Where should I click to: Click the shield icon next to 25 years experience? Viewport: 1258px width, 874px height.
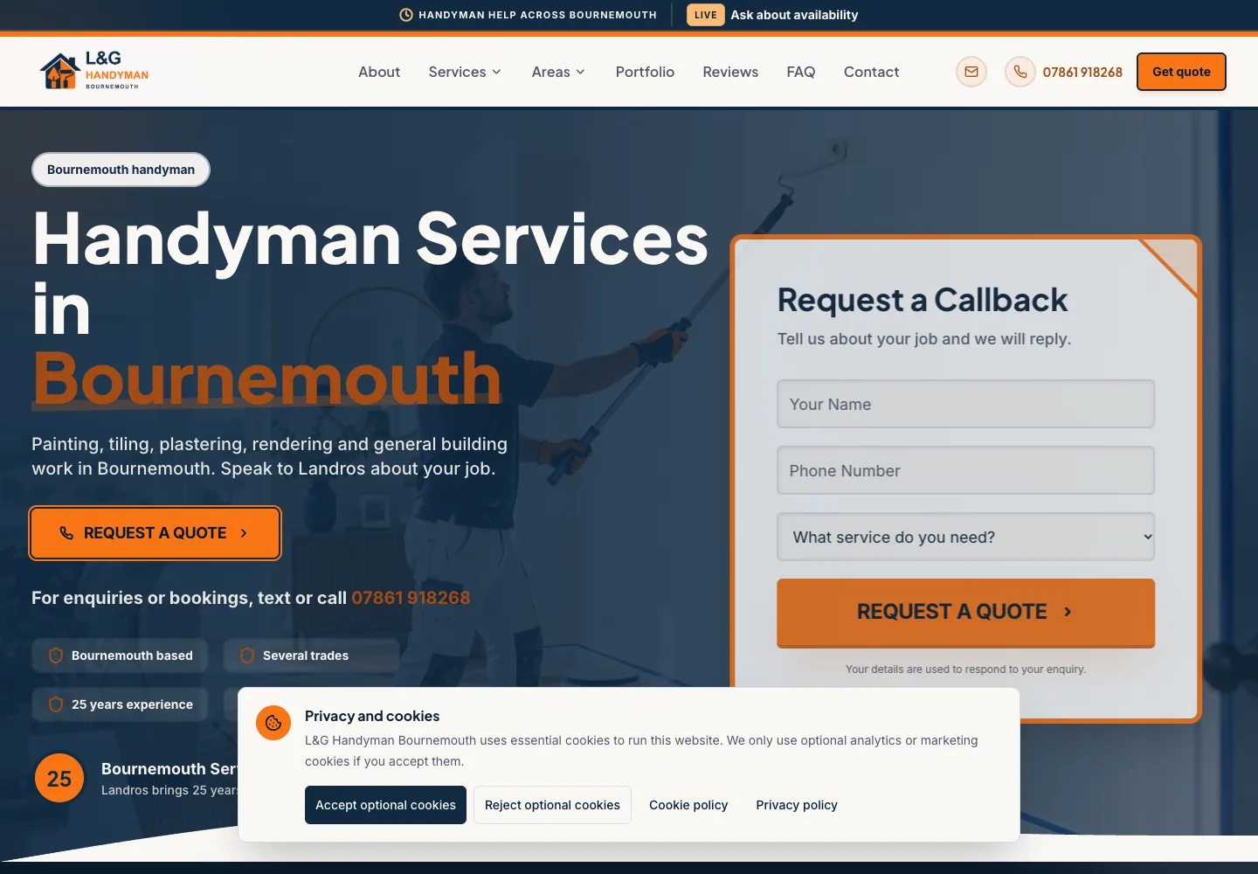(55, 704)
